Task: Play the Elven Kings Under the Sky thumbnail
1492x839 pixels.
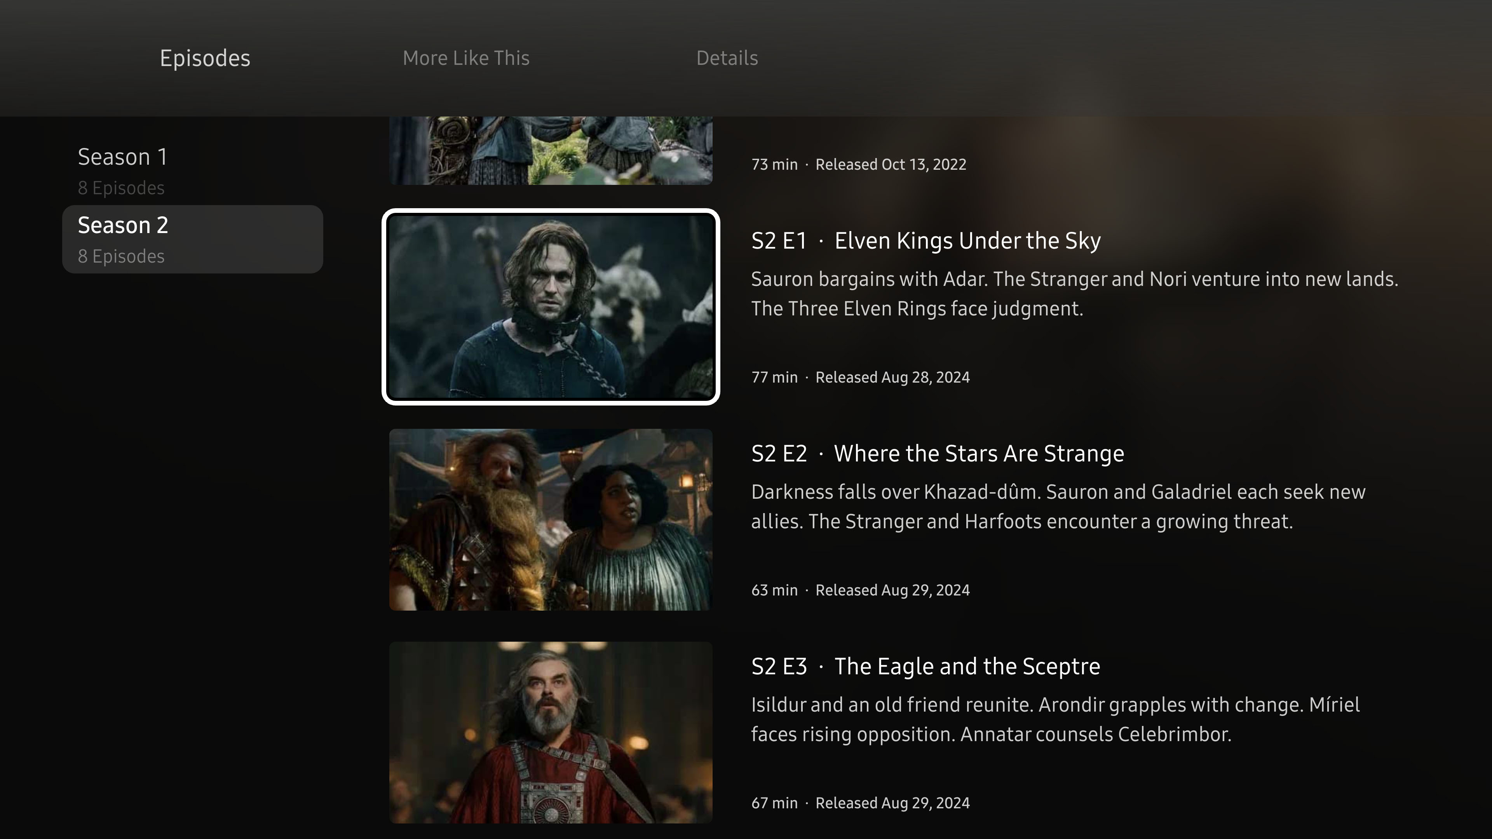Action: click(551, 307)
